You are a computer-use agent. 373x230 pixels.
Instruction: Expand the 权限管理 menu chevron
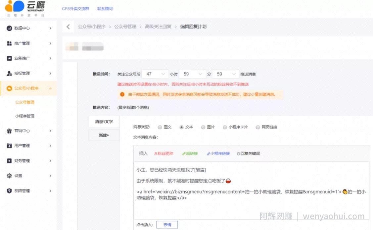tap(50, 191)
